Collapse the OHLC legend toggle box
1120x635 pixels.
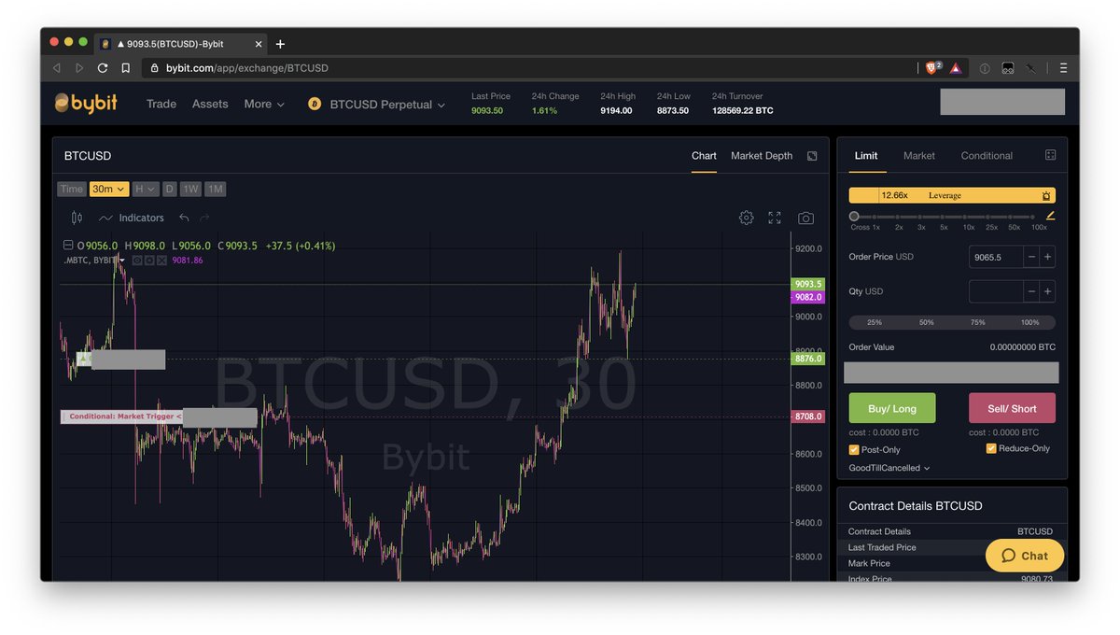click(68, 246)
